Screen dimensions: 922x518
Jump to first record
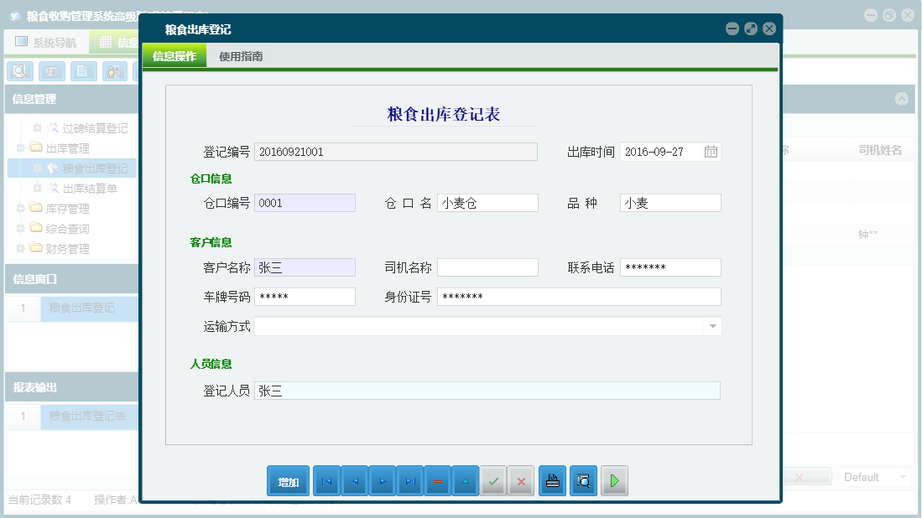click(x=326, y=481)
